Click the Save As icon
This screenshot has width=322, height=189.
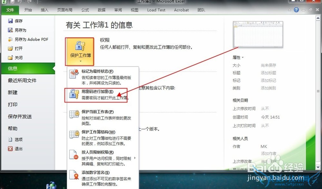10,30
